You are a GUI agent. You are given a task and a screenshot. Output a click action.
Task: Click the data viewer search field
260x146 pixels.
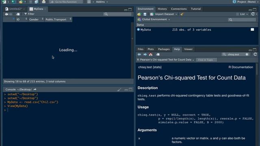tap(117, 14)
